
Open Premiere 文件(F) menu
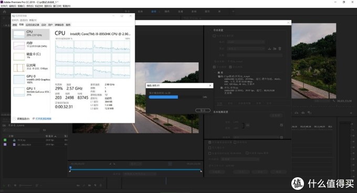[4, 6]
